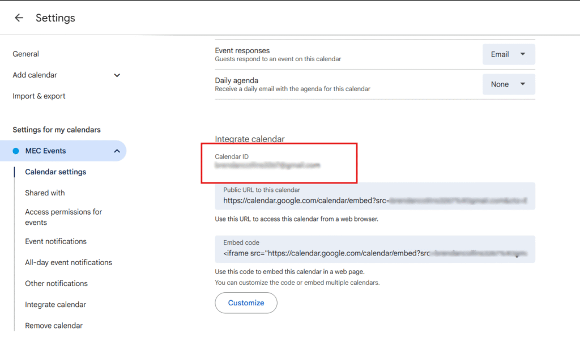Image resolution: width=580 pixels, height=337 pixels.
Task: Collapse the MEC Events section chevron
Action: pyautogui.click(x=117, y=151)
